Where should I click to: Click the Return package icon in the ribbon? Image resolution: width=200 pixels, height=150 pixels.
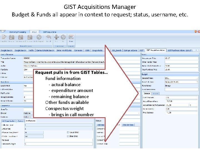coord(30,37)
